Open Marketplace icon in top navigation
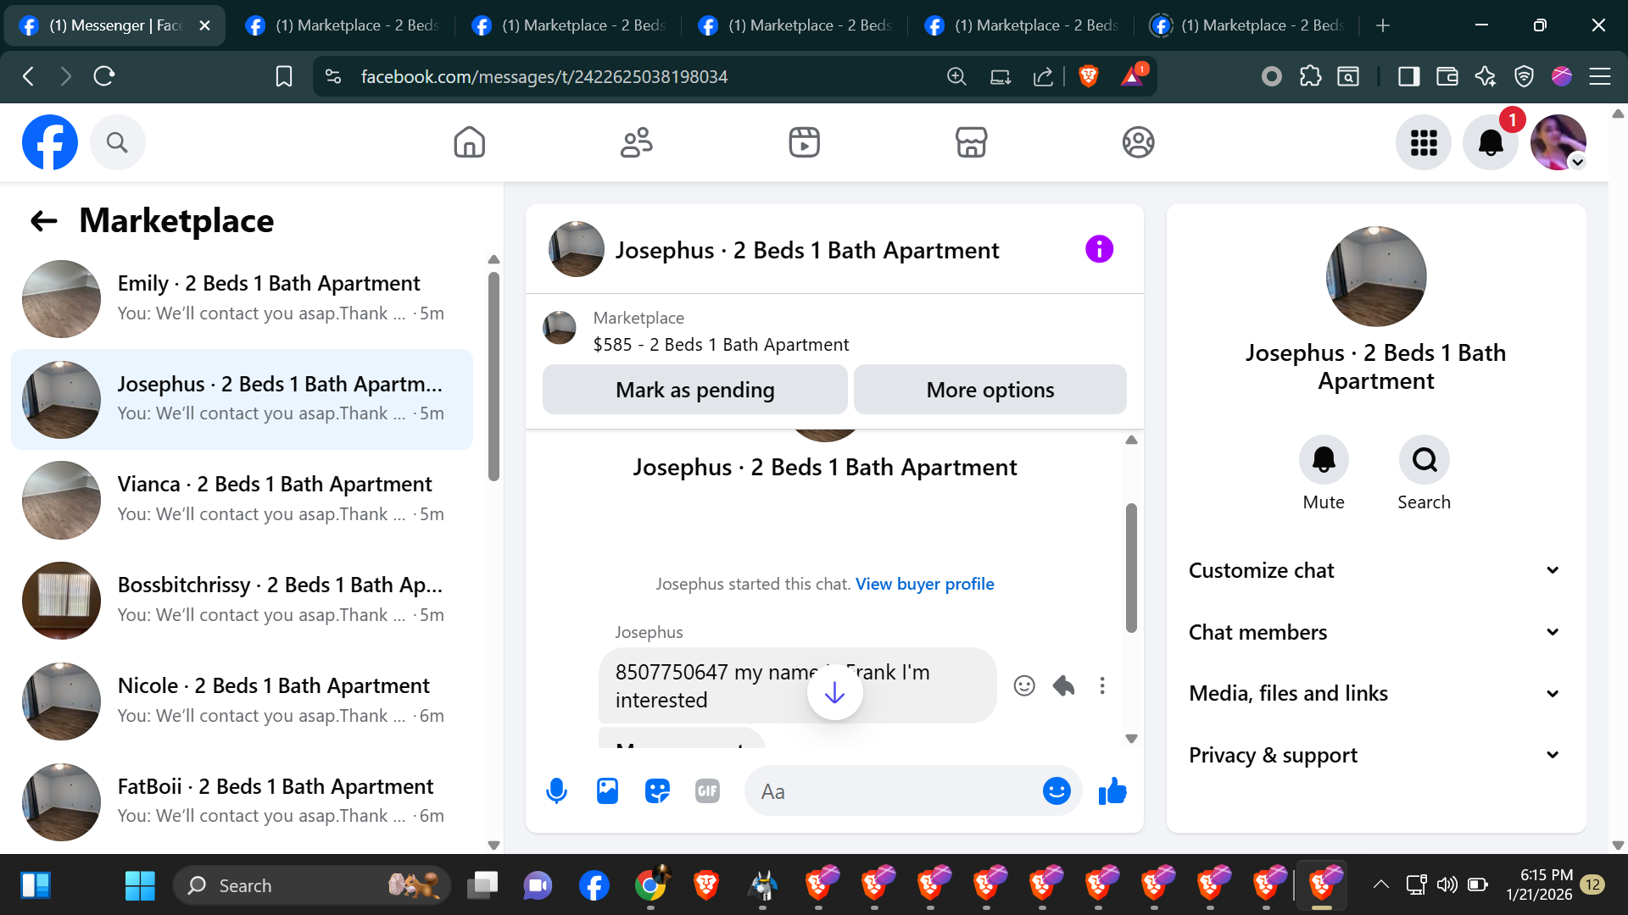The width and height of the screenshot is (1628, 915). 971,142
